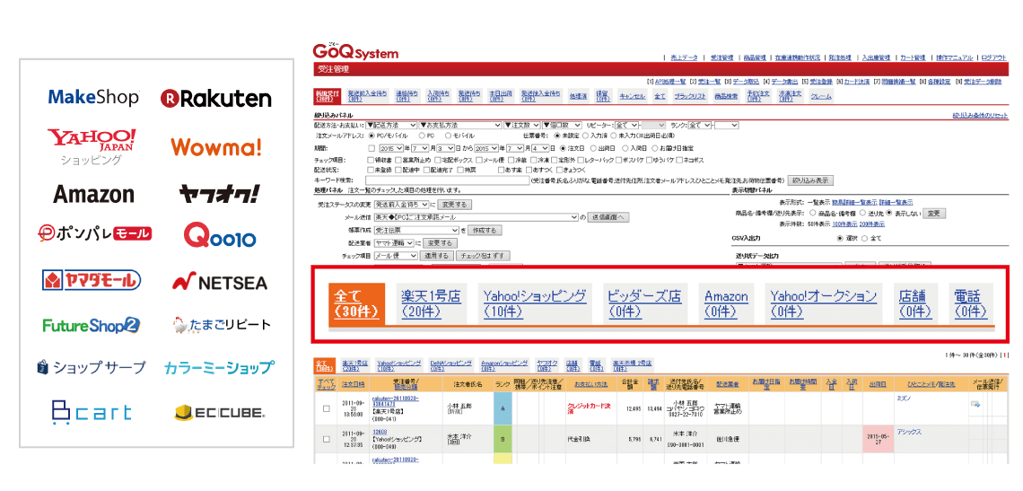The width and height of the screenshot is (1023, 491).
Task: Open the 楽天1号店 (20件) store tab
Action: click(x=431, y=304)
